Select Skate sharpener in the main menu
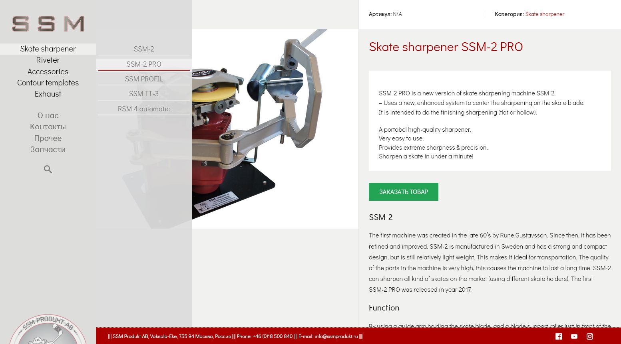The width and height of the screenshot is (621, 344). (48, 49)
